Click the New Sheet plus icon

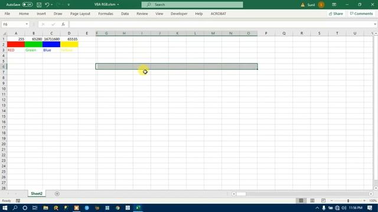point(57,194)
